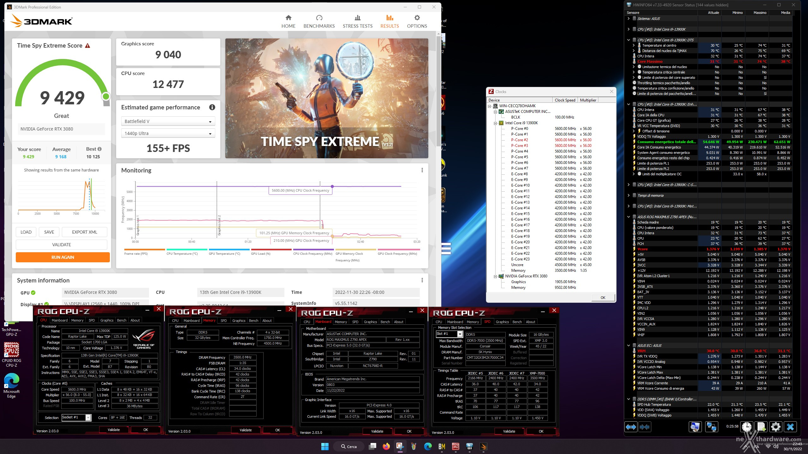Click the Cerca search box in taskbar
The image size is (808, 454).
click(x=349, y=446)
